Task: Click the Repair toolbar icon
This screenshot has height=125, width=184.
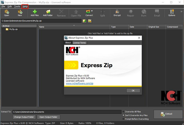Action: pos(131,13)
